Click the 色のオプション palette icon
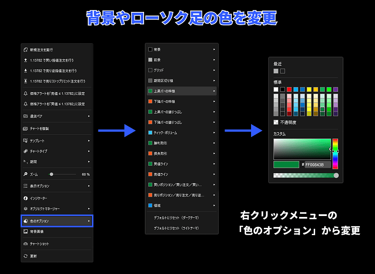Screen dimensions: 375x274 26,221
